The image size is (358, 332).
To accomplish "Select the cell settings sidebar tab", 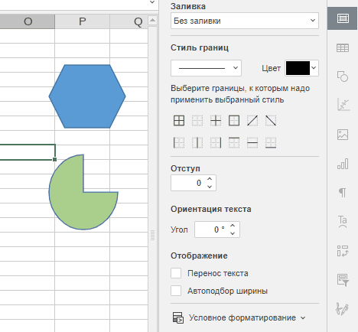I will (x=343, y=18).
